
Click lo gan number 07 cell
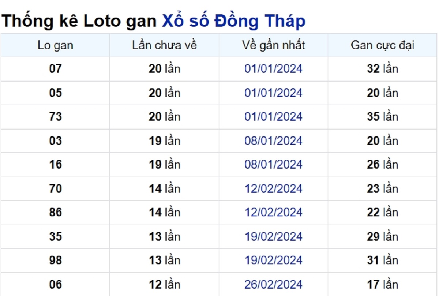pos(55,69)
